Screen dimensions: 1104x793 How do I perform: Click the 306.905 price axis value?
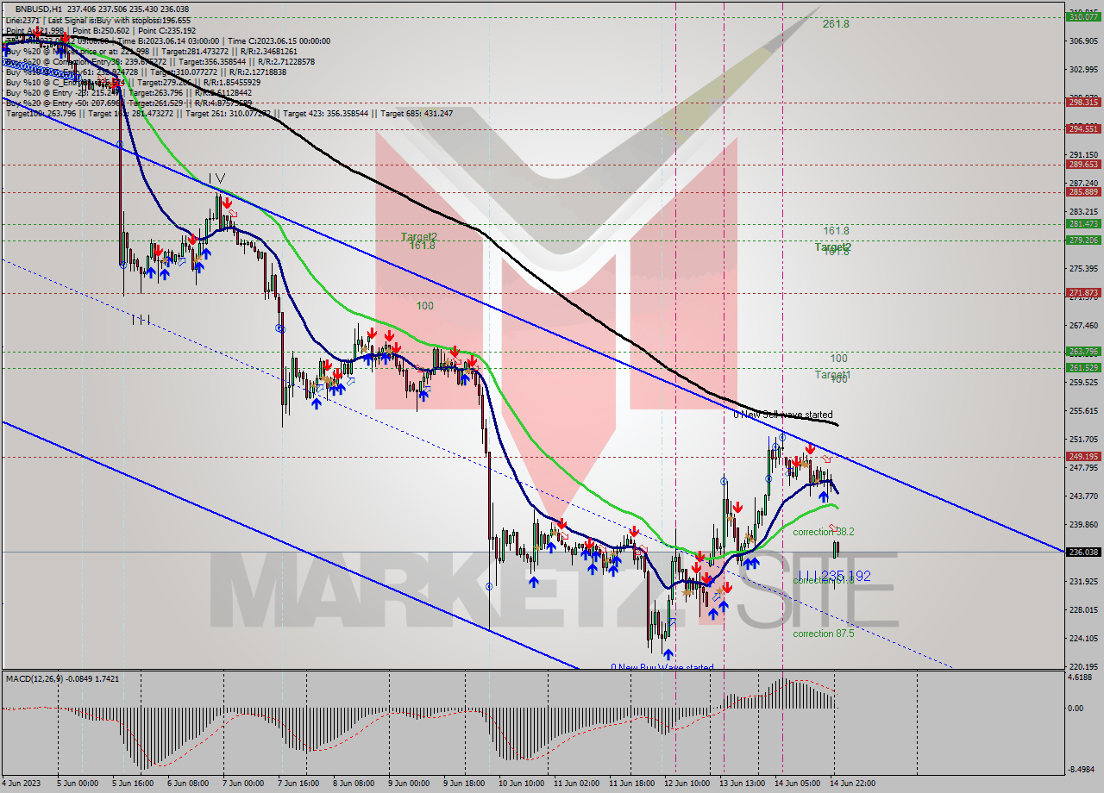[x=1083, y=41]
